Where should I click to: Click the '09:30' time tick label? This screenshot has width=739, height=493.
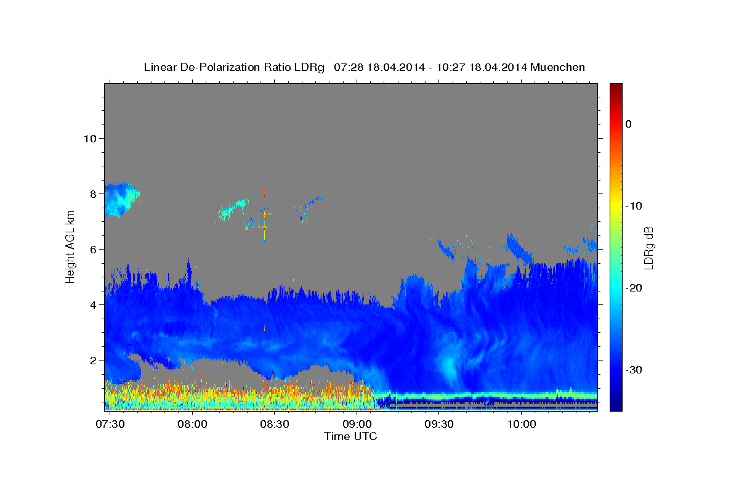pos(440,425)
